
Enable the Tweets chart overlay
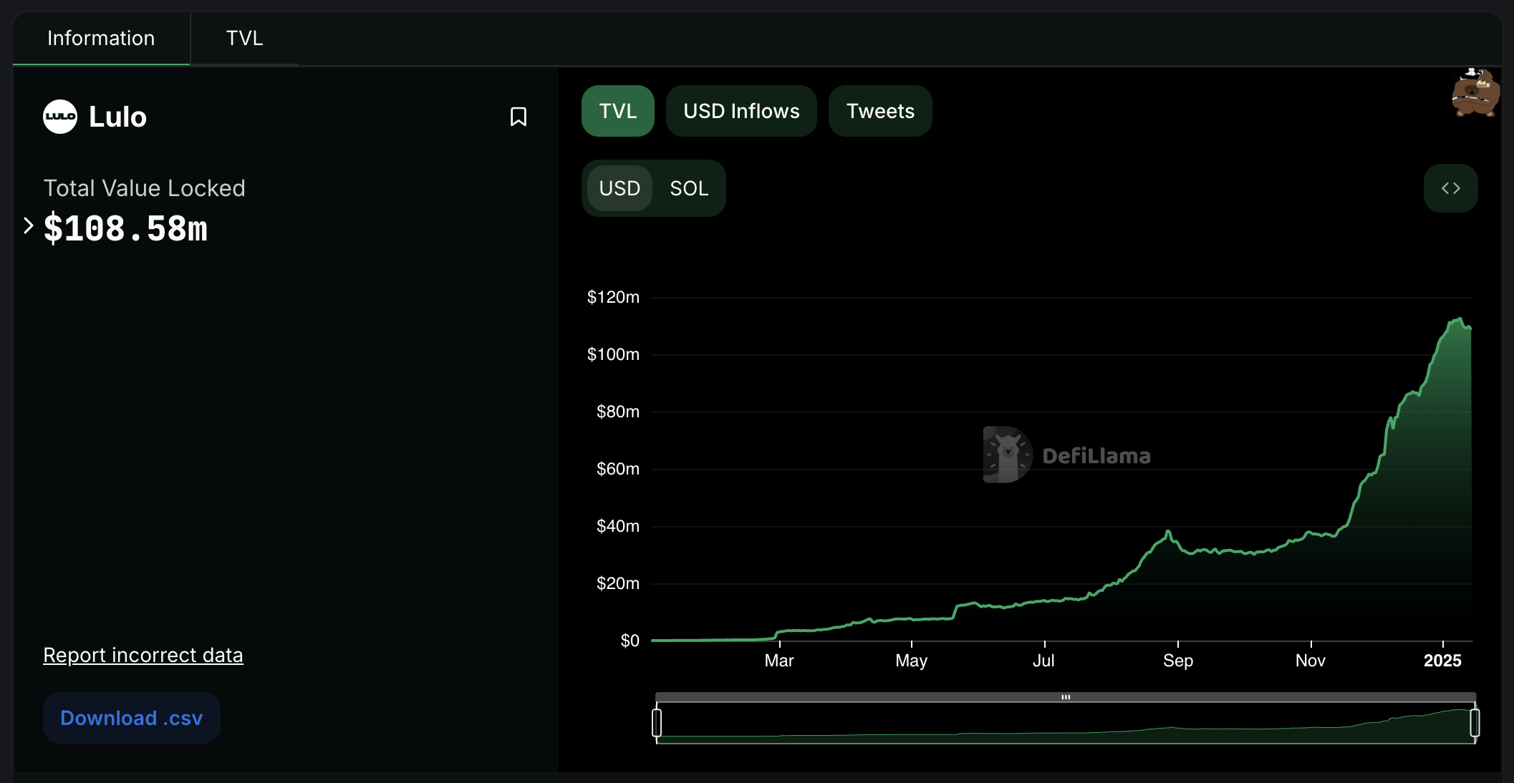click(x=880, y=111)
